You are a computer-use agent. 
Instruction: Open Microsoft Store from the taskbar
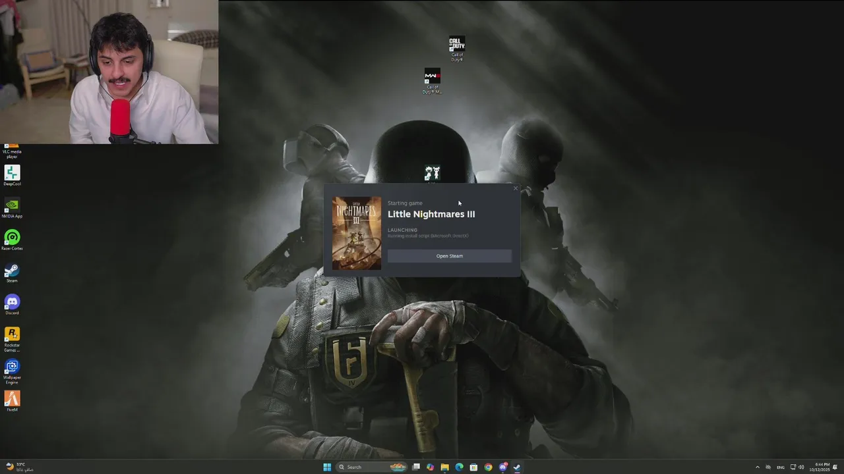473,467
